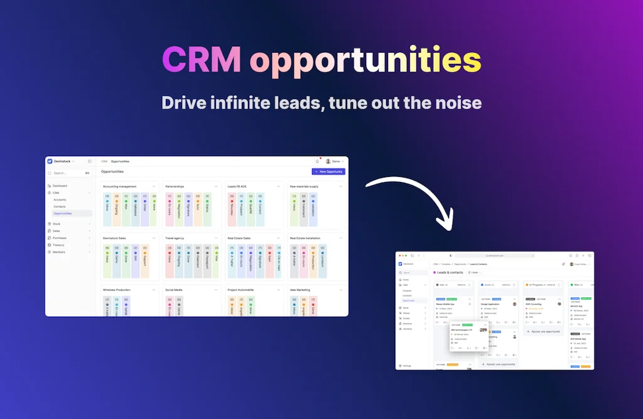Image resolution: width=643 pixels, height=419 pixels.
Task: Click the Devinstock logo icon
Action: pos(50,161)
